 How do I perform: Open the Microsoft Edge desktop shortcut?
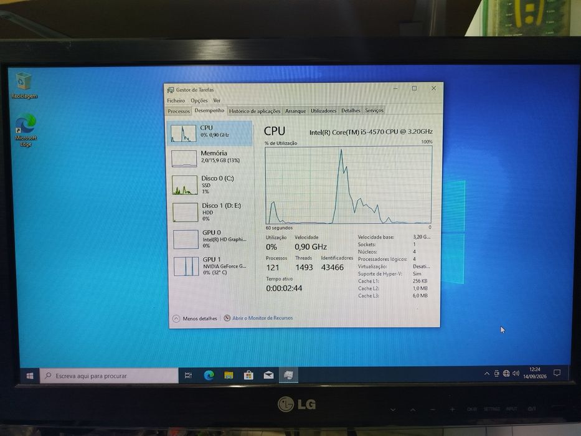(x=26, y=130)
